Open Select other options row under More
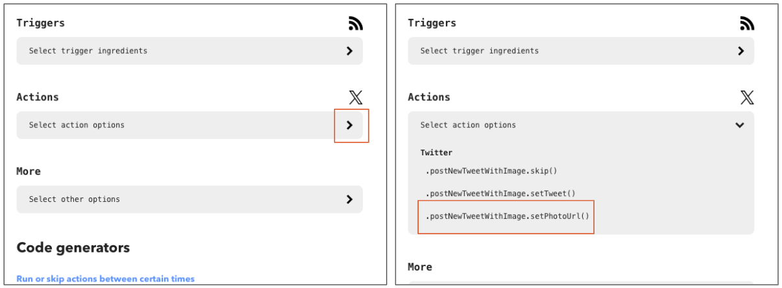The image size is (782, 288). pyautogui.click(x=189, y=199)
